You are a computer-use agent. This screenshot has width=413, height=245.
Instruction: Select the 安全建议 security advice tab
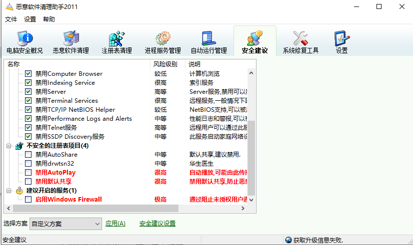click(x=254, y=41)
